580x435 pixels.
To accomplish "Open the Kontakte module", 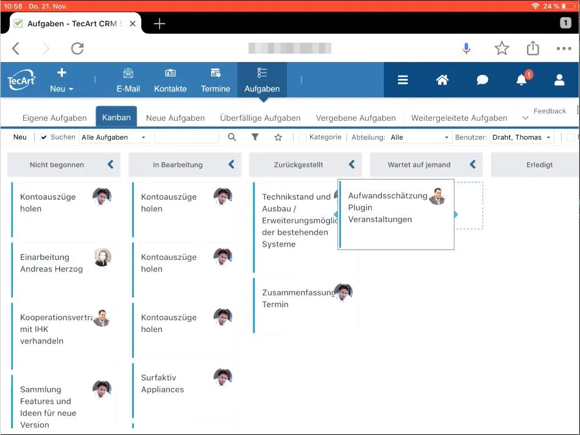I will (x=170, y=80).
